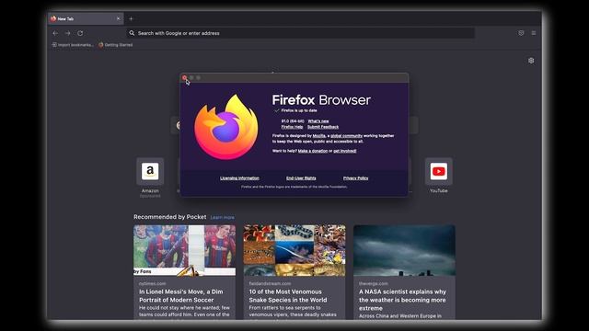Open Privacy Policy link
This screenshot has width=589, height=331.
tap(356, 178)
